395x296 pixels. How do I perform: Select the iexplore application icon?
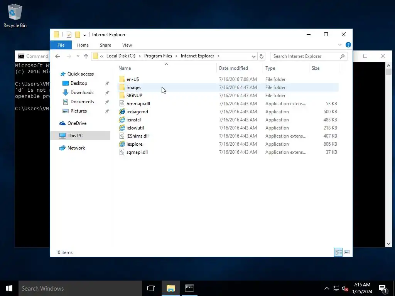[122, 144]
